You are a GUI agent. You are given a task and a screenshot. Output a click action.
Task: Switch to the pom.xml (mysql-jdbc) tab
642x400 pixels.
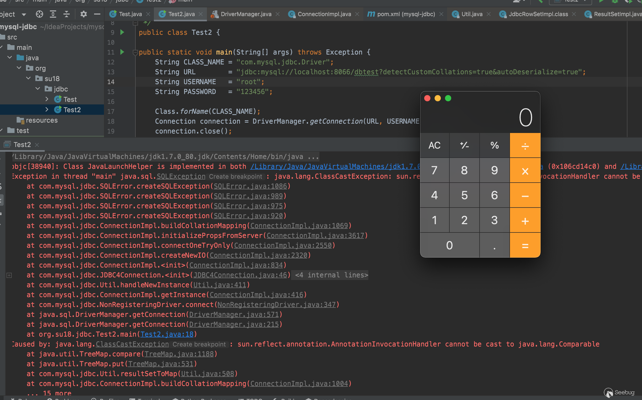[405, 14]
